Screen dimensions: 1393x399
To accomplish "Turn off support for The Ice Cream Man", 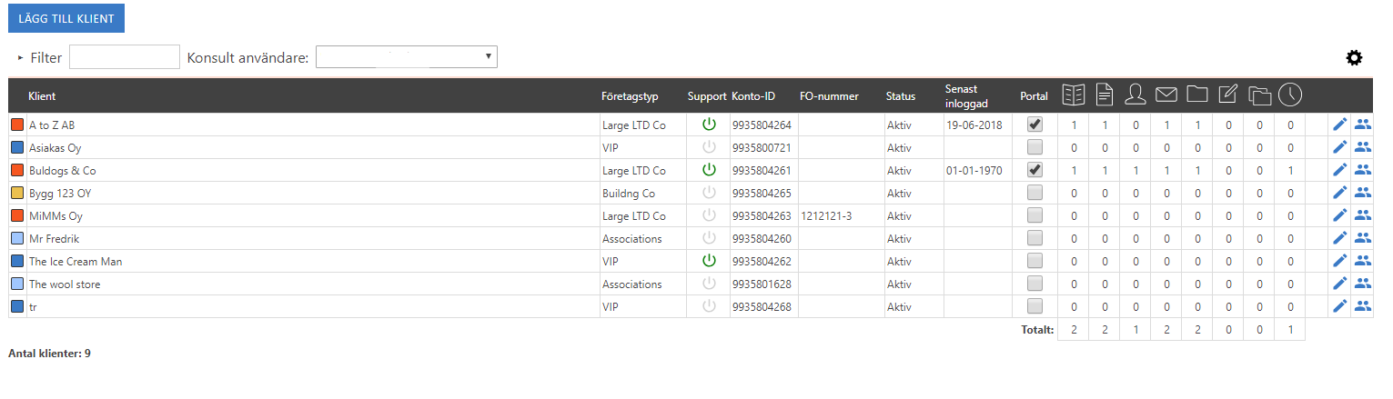I will pyautogui.click(x=709, y=261).
